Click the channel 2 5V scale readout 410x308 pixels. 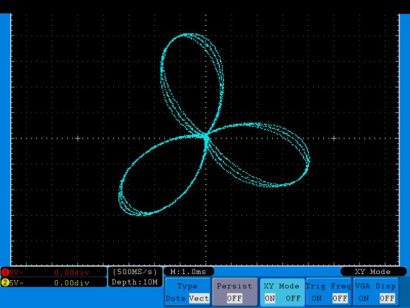pyautogui.click(x=16, y=283)
